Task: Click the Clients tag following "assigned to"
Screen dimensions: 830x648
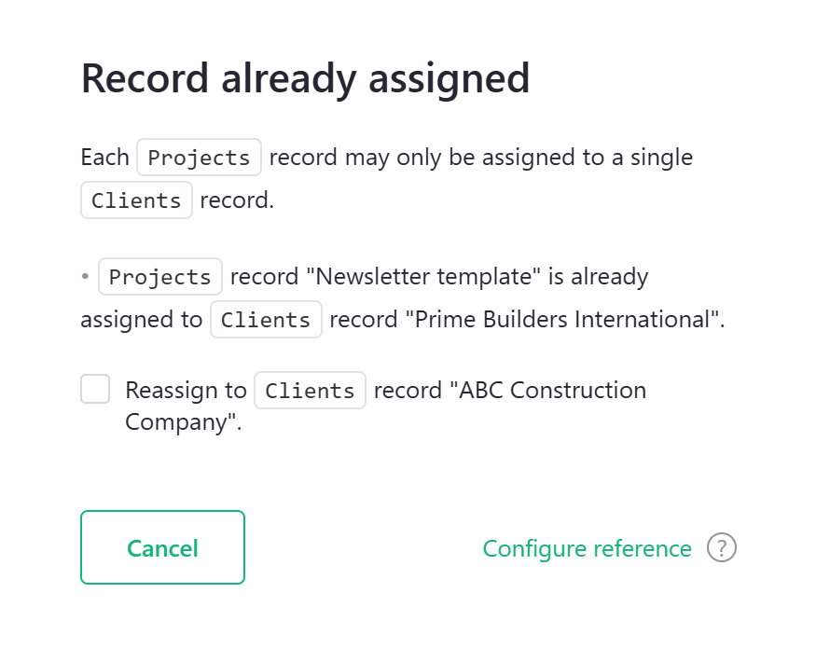Action: point(266,320)
